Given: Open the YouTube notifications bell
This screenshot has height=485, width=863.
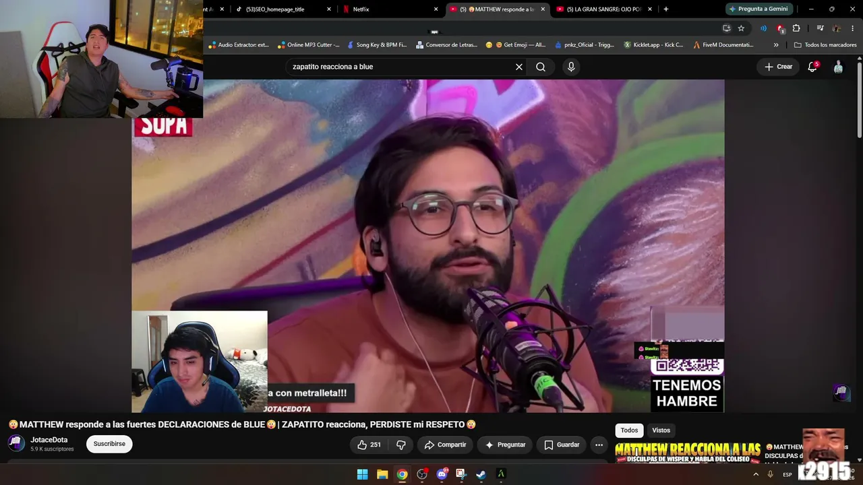Looking at the screenshot, I should pos(812,67).
